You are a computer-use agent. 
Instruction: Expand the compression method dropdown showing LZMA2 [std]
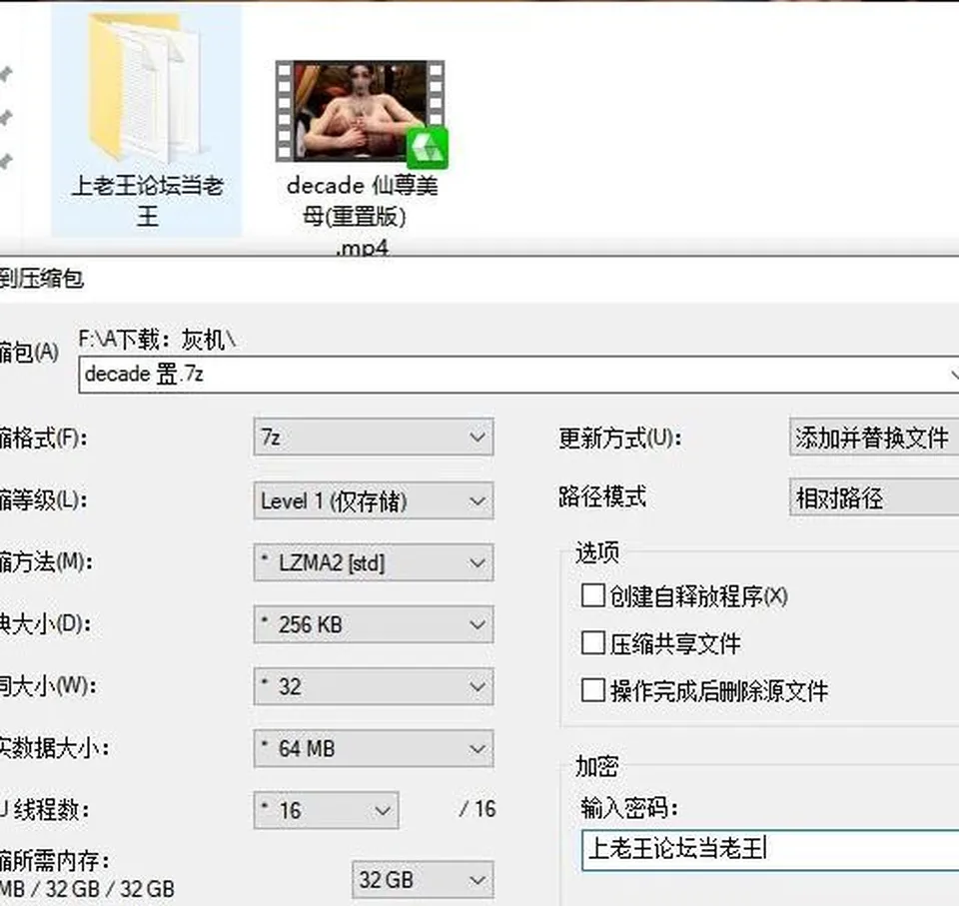[373, 562]
